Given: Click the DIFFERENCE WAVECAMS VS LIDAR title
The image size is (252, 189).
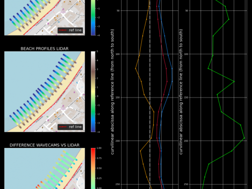Looking at the screenshot, I should (44, 145).
